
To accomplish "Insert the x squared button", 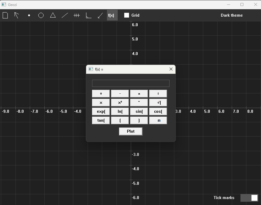I will pyautogui.click(x=120, y=103).
